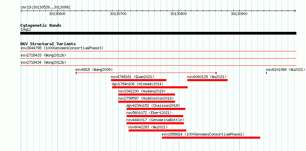Screen dimensions: 306x151
Task: Click the 19q12 band label
Action: click(26, 30)
